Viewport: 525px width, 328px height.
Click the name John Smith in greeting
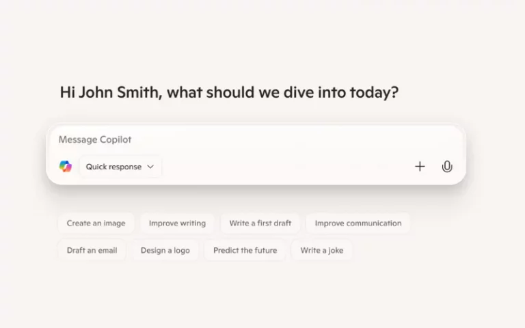click(120, 92)
